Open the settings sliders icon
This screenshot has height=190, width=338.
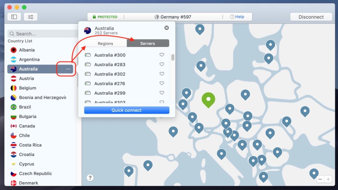(x=31, y=17)
